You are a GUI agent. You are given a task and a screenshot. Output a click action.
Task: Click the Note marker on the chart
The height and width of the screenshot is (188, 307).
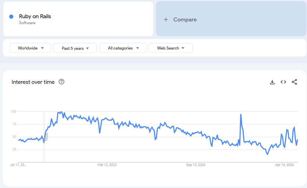point(46,137)
